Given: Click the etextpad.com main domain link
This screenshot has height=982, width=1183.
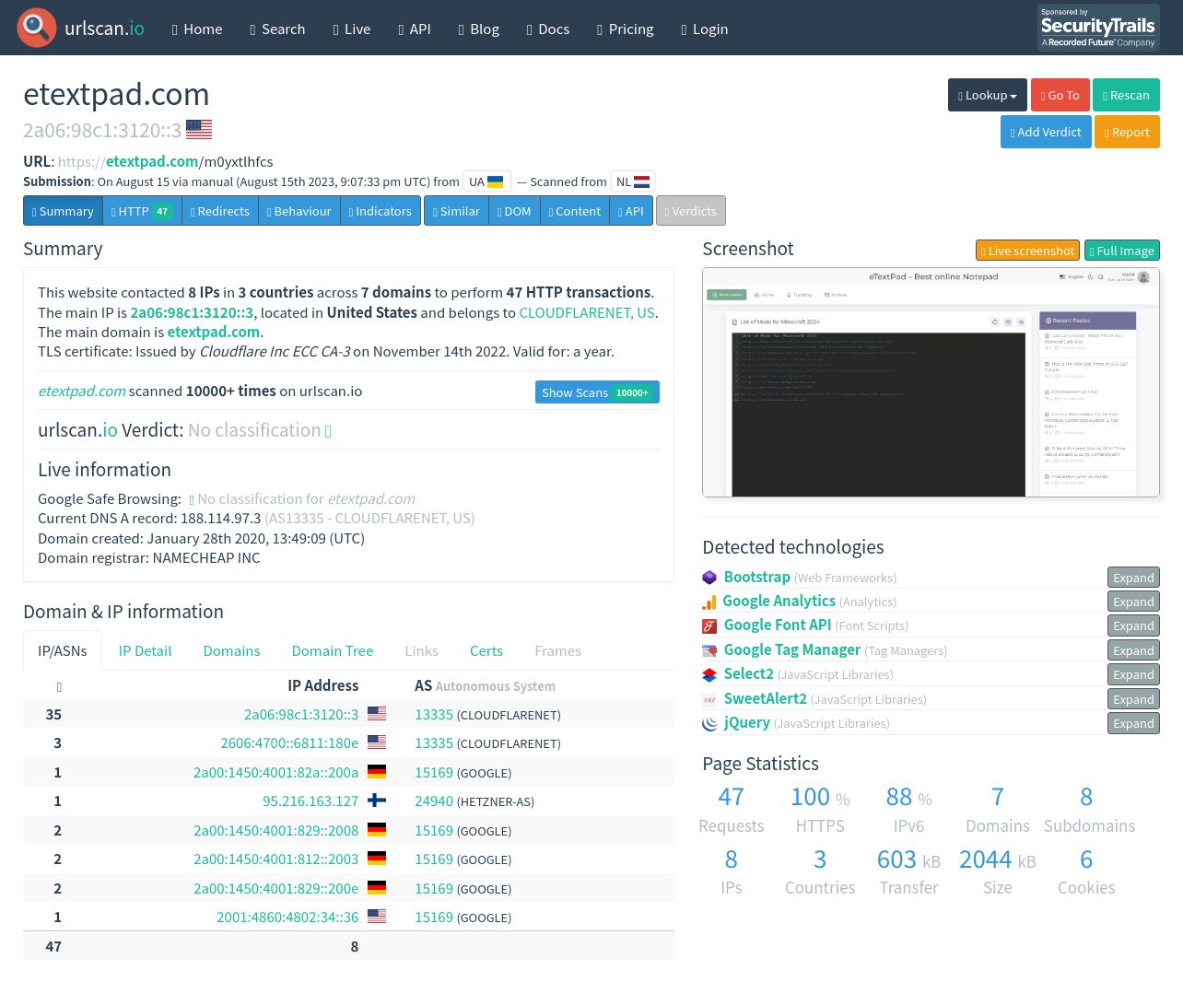Looking at the screenshot, I should [x=214, y=332].
